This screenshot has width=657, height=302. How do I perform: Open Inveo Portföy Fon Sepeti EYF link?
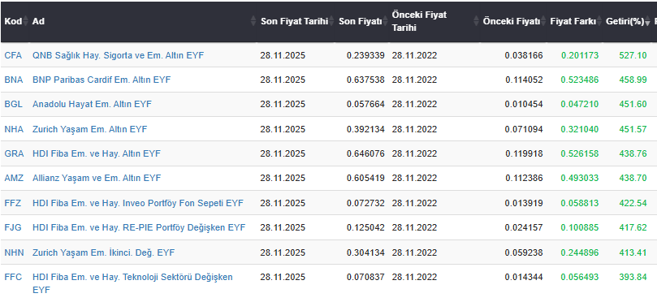[138, 203]
